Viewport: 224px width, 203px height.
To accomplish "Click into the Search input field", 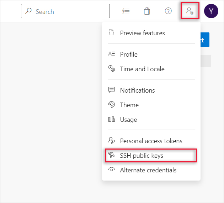I will click(71, 11).
